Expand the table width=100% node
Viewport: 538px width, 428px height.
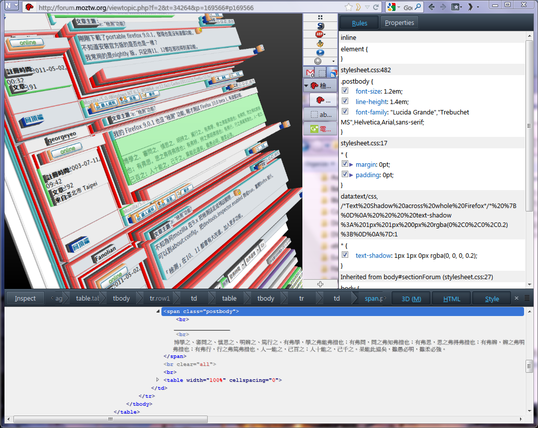pyautogui.click(x=158, y=380)
